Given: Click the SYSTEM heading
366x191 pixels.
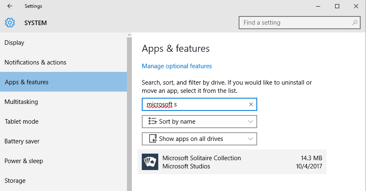Looking at the screenshot, I should pos(35,23).
